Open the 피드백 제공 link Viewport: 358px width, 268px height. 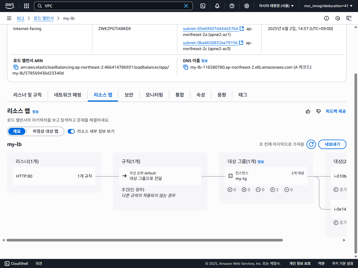336,111
